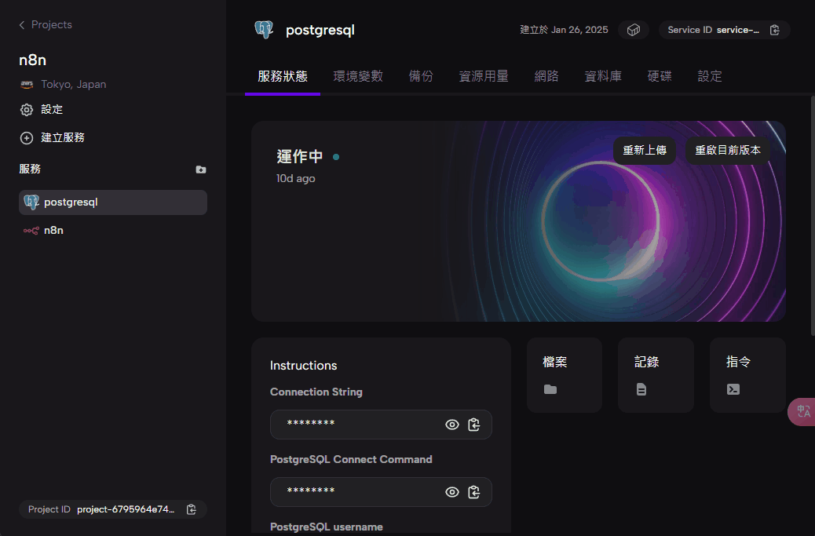Go back to Projects
This screenshot has width=815, height=536.
[x=46, y=24]
